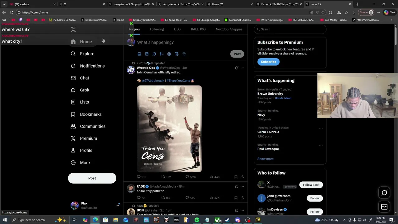Viewport: 398px width, 224px height.
Task: Refresh the page in Edge
Action: click(12, 12)
